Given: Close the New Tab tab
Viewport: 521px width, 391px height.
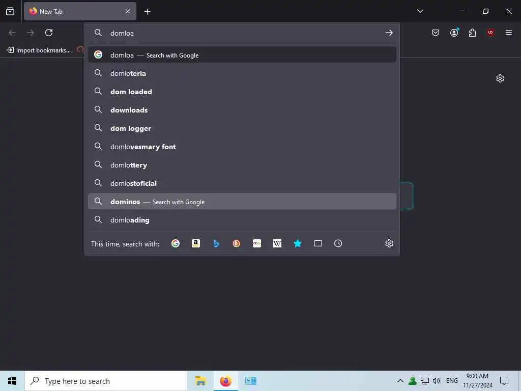Looking at the screenshot, I should pos(128,11).
